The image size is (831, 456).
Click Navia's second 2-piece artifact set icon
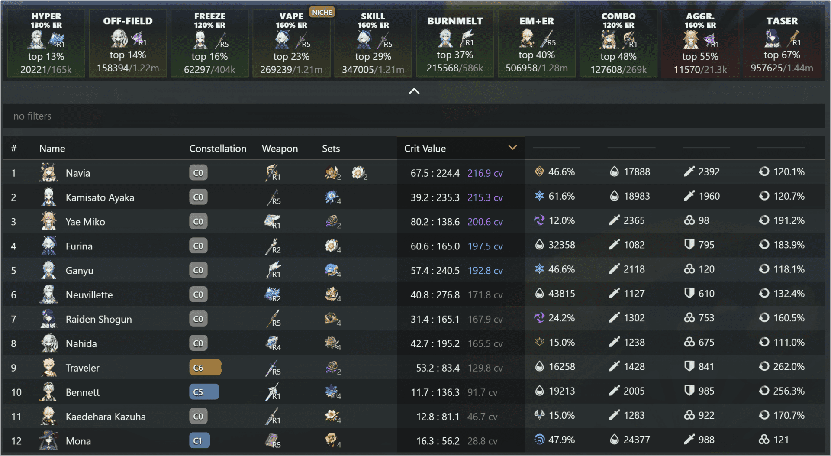tap(359, 173)
